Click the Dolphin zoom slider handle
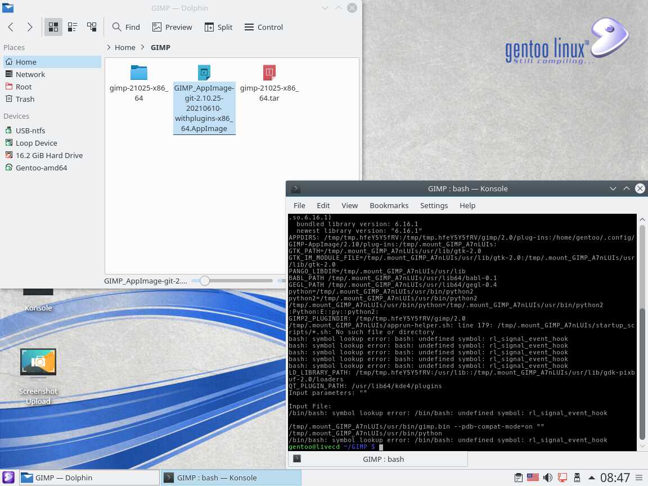Image resolution: width=648 pixels, height=486 pixels. pyautogui.click(x=205, y=281)
